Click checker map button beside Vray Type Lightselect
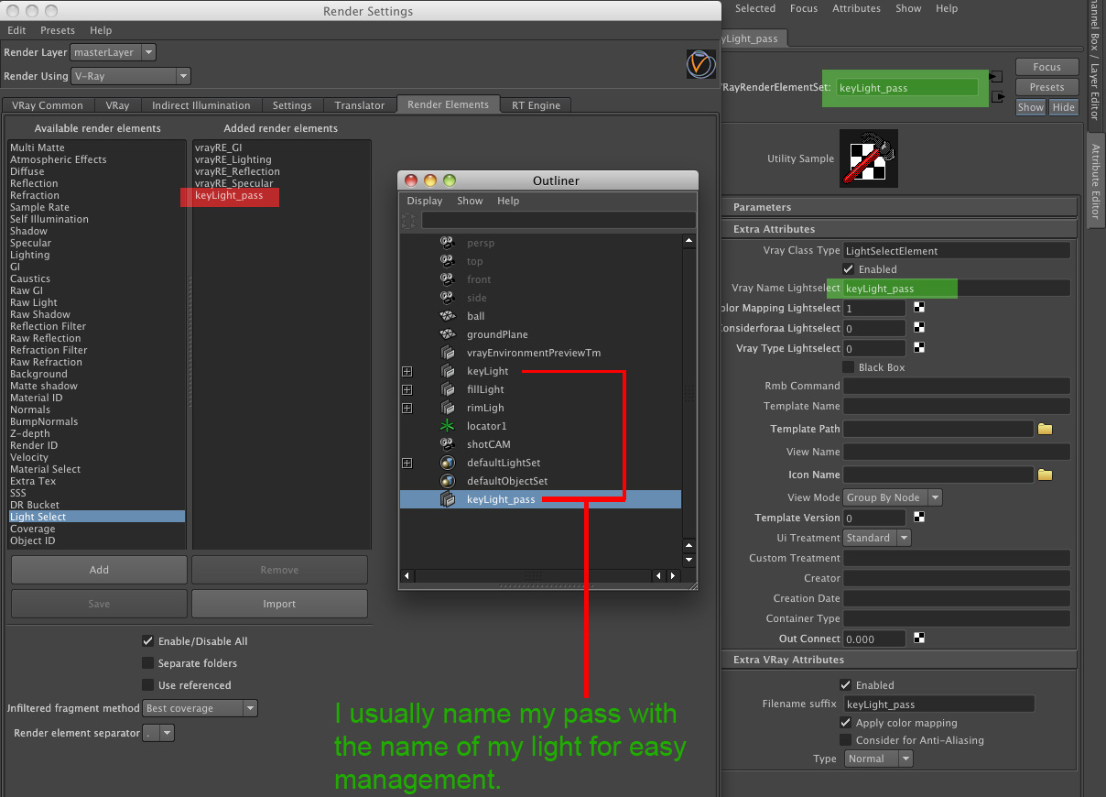 [x=919, y=348]
